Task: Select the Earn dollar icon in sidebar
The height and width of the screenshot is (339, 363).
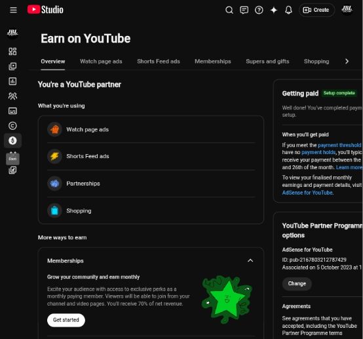Action: (x=12, y=140)
